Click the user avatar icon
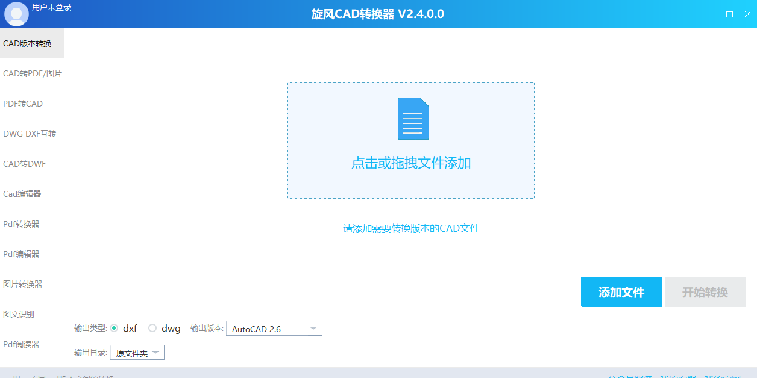 click(x=16, y=14)
